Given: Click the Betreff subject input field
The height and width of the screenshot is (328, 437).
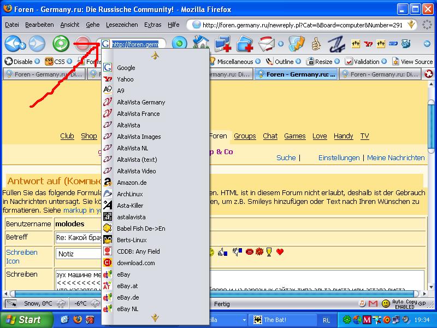Looking at the screenshot, I should 79,238.
